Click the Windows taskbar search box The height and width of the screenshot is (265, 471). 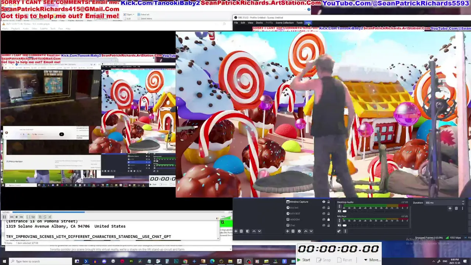[40, 261]
